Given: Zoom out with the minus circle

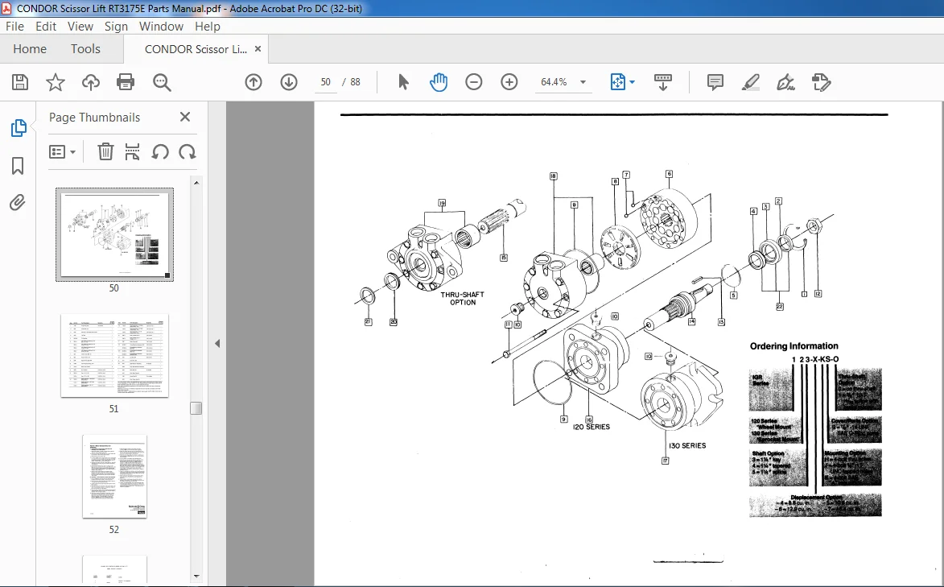Looking at the screenshot, I should pyautogui.click(x=474, y=82).
